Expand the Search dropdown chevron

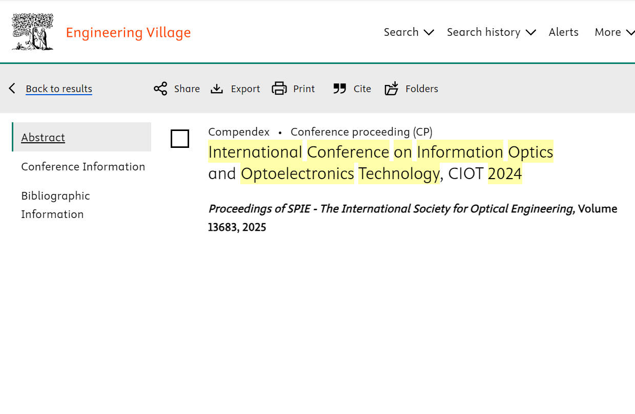pyautogui.click(x=429, y=32)
